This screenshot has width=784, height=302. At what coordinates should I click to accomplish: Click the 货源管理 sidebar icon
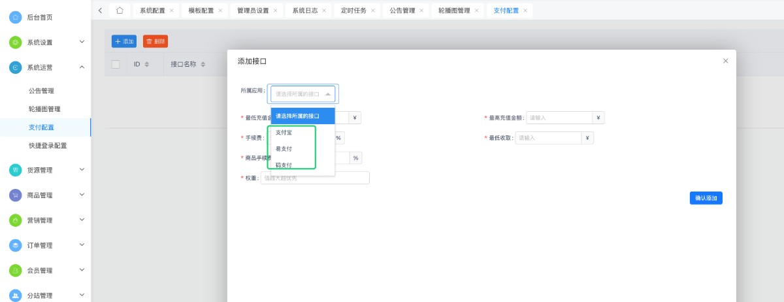click(x=16, y=170)
